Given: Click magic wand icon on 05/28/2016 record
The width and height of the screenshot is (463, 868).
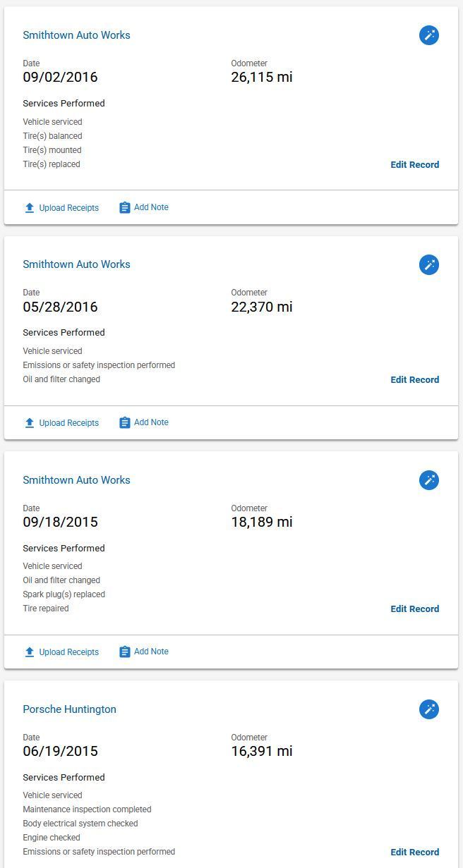Looking at the screenshot, I should click(429, 264).
